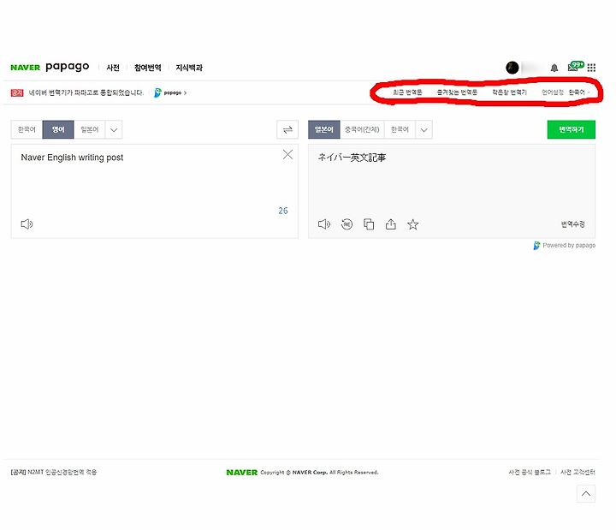Image resolution: width=616 pixels, height=530 pixels.
Task: Select 중국어(간체) as target language
Action: point(362,129)
